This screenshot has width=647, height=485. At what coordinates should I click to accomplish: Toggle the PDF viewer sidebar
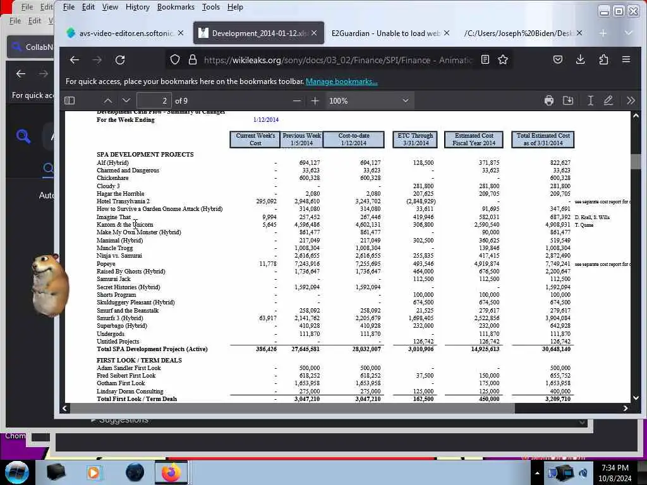coord(70,100)
